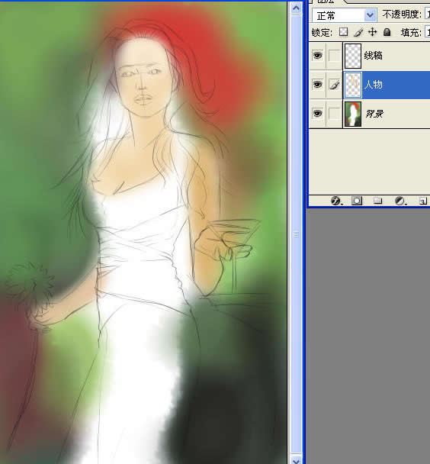Add new fill or adjustment layer

pos(400,201)
